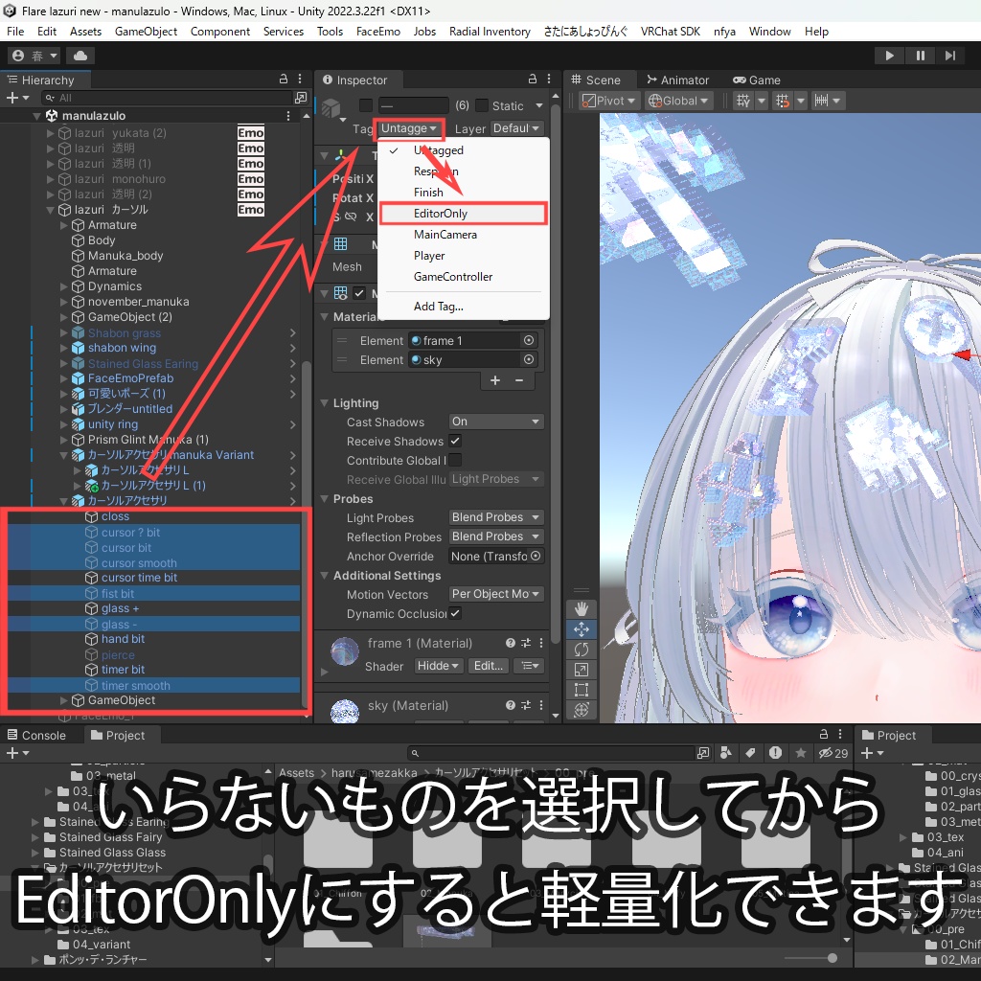Open the Reflection Probes dropdown

click(495, 536)
